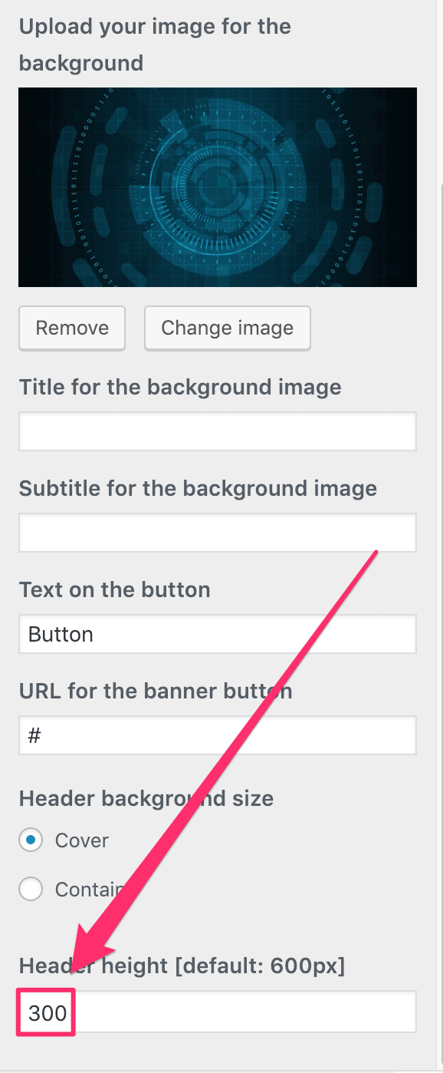Open Change image to pick new background
The image size is (443, 1073).
[x=227, y=328]
